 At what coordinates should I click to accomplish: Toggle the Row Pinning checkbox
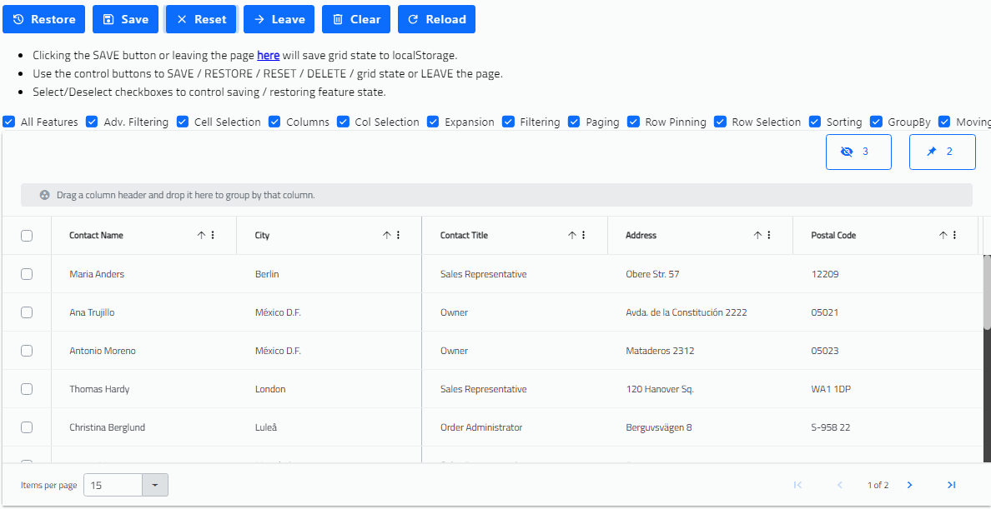coord(634,122)
